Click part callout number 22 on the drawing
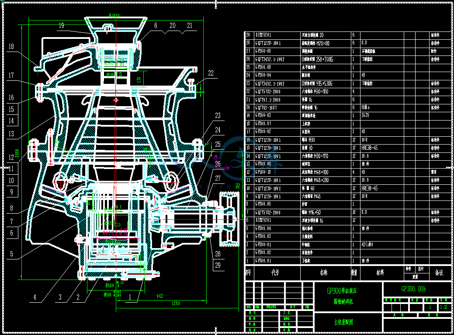Image resolution: width=454 pixels, height=335 pixels. [x=211, y=73]
